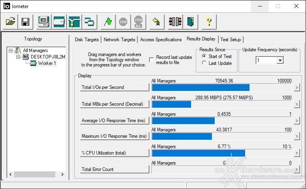Switch to Disk Targets tab

coord(87,40)
